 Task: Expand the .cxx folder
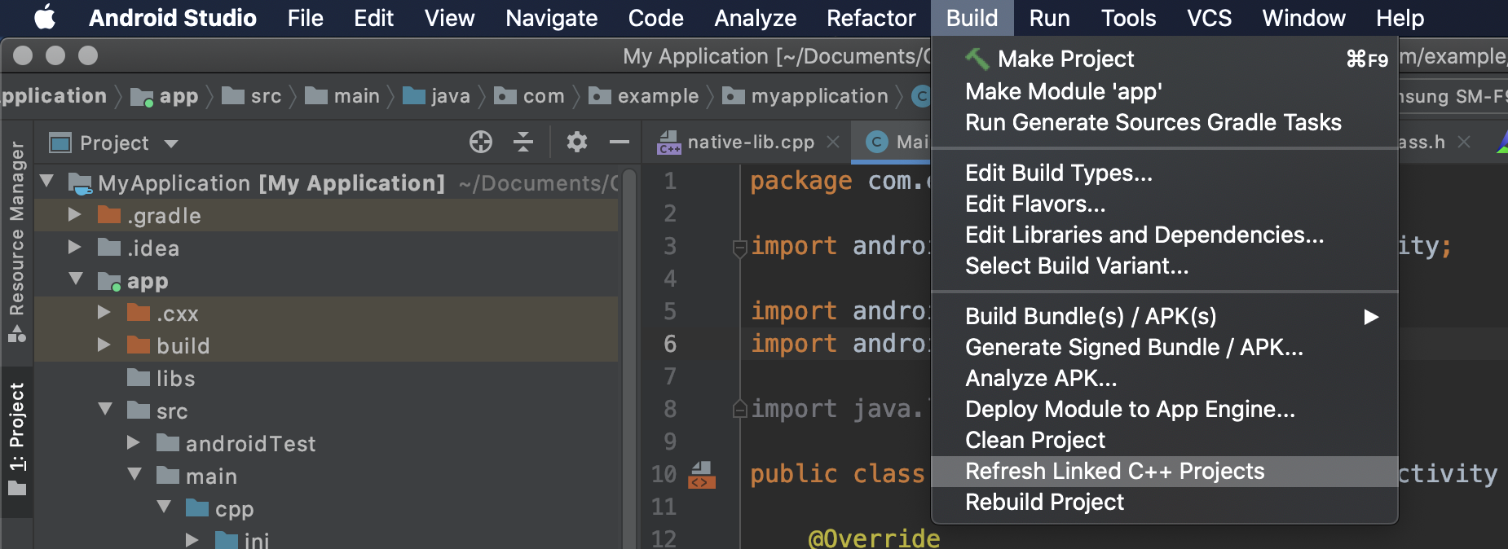coord(104,312)
